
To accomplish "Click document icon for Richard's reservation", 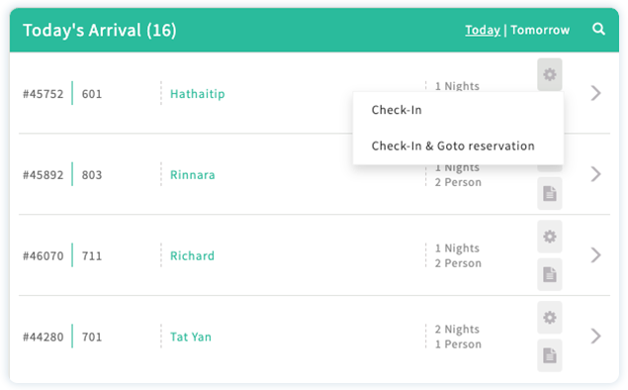I will (550, 274).
